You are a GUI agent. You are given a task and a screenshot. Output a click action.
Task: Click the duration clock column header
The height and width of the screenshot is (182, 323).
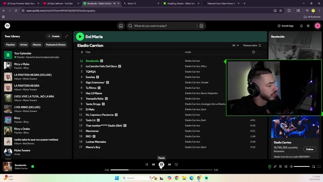(253, 52)
